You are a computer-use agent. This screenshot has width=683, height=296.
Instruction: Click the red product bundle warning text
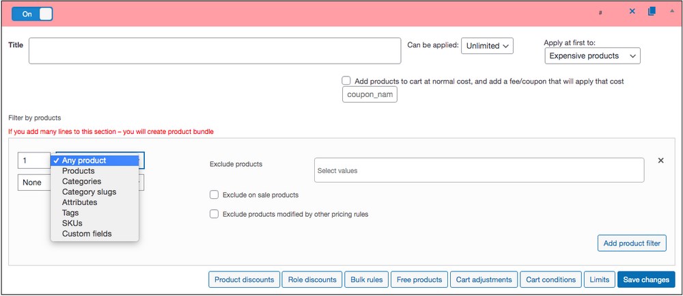point(111,132)
